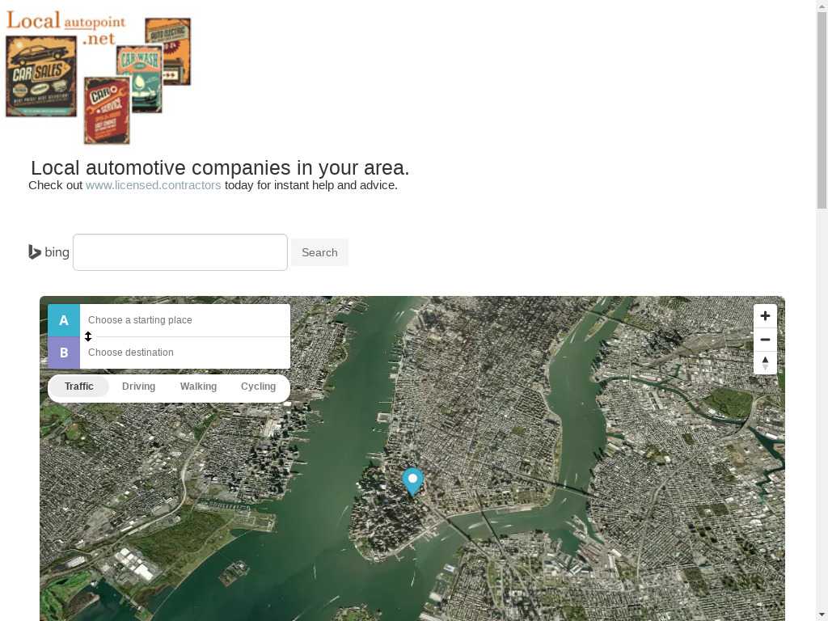This screenshot has width=828, height=621.
Task: Focus the Choose destination field
Action: point(185,353)
